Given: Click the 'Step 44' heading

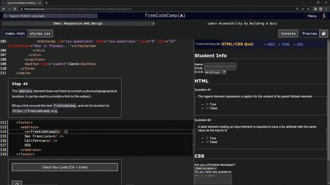Looking at the screenshot, I should (20, 84).
